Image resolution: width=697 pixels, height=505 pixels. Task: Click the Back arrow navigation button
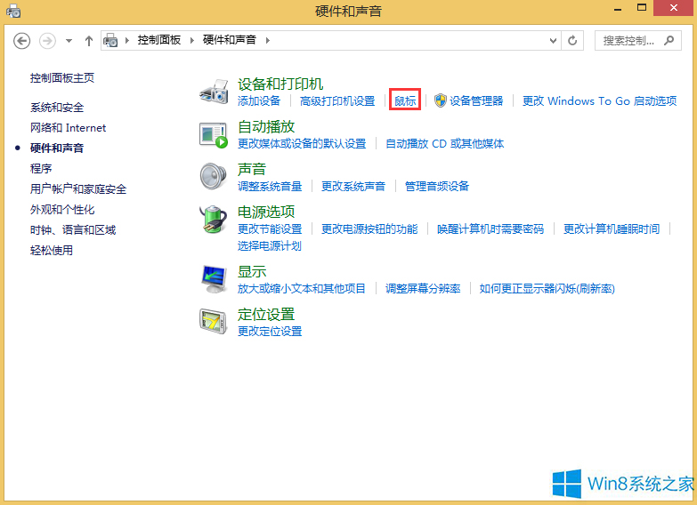[21, 41]
